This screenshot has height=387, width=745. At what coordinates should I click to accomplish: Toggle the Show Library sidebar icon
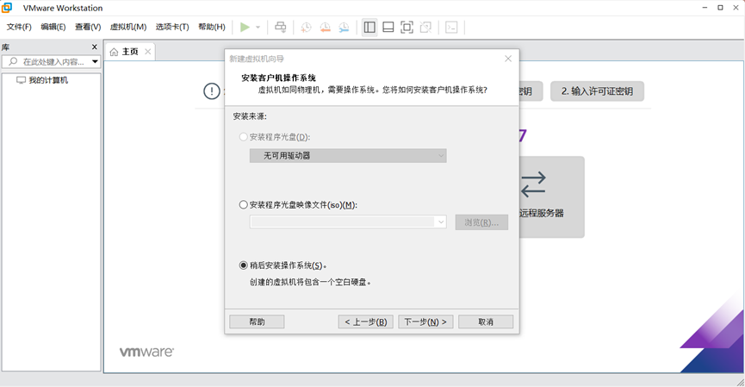coord(369,27)
